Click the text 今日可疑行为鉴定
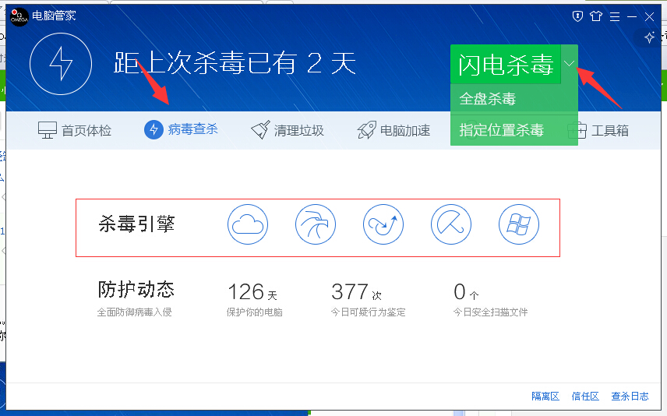Screen dimensions: 667x416 point(369,312)
